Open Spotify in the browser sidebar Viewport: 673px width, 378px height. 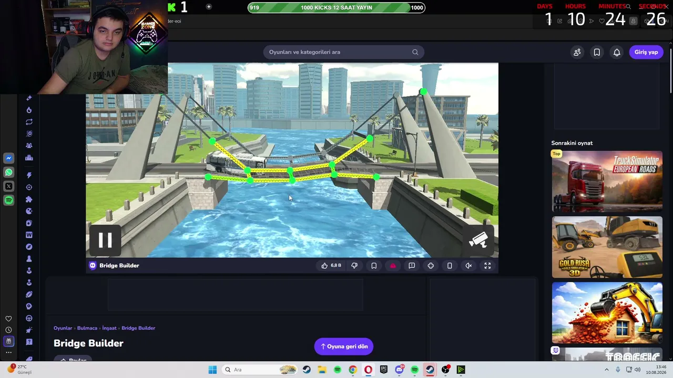point(9,200)
